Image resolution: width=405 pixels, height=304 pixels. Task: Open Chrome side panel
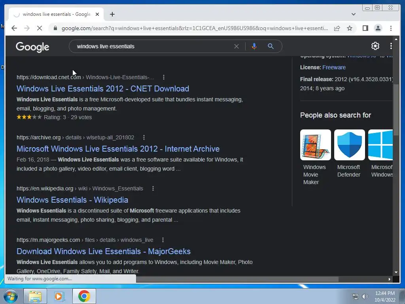365,28
